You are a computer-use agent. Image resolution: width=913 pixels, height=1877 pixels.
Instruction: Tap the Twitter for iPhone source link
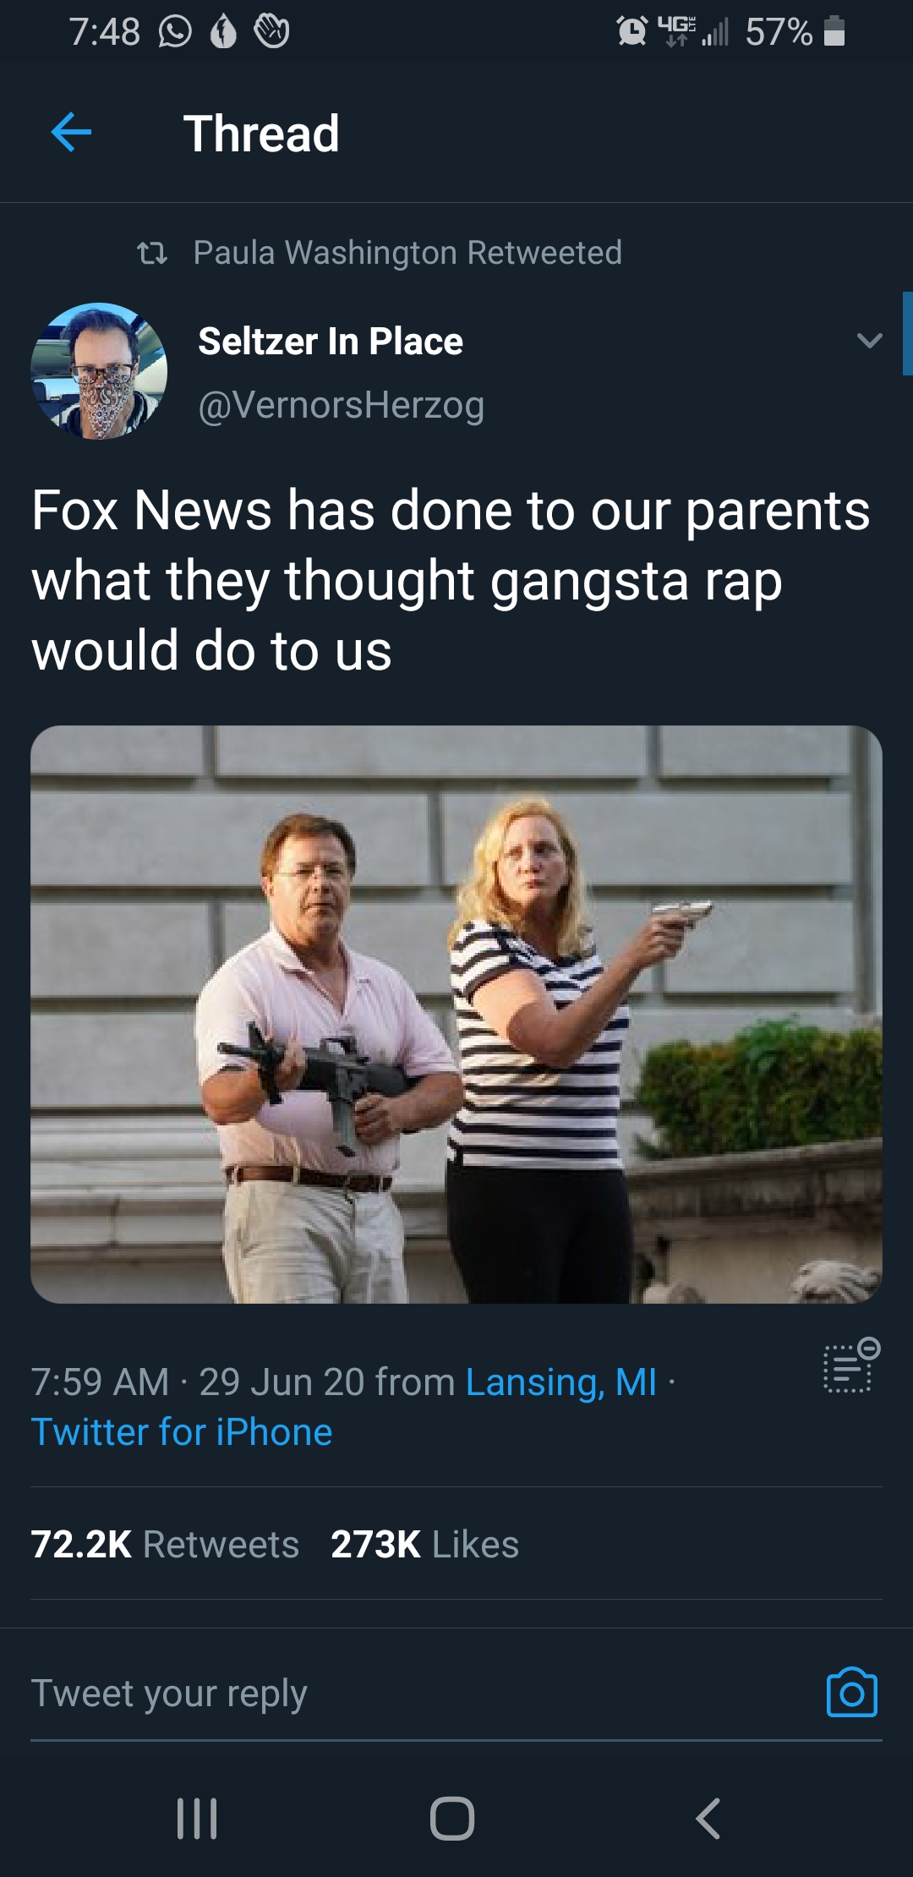(182, 1433)
